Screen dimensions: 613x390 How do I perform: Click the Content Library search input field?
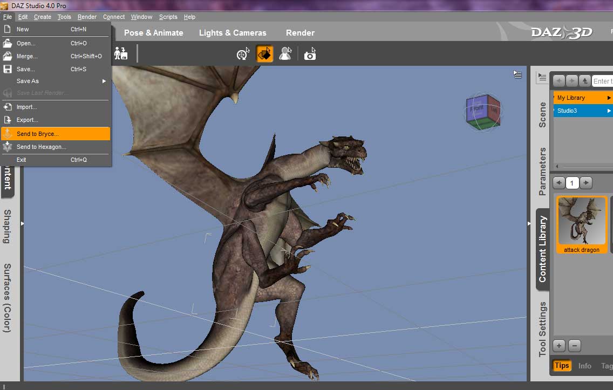point(602,81)
